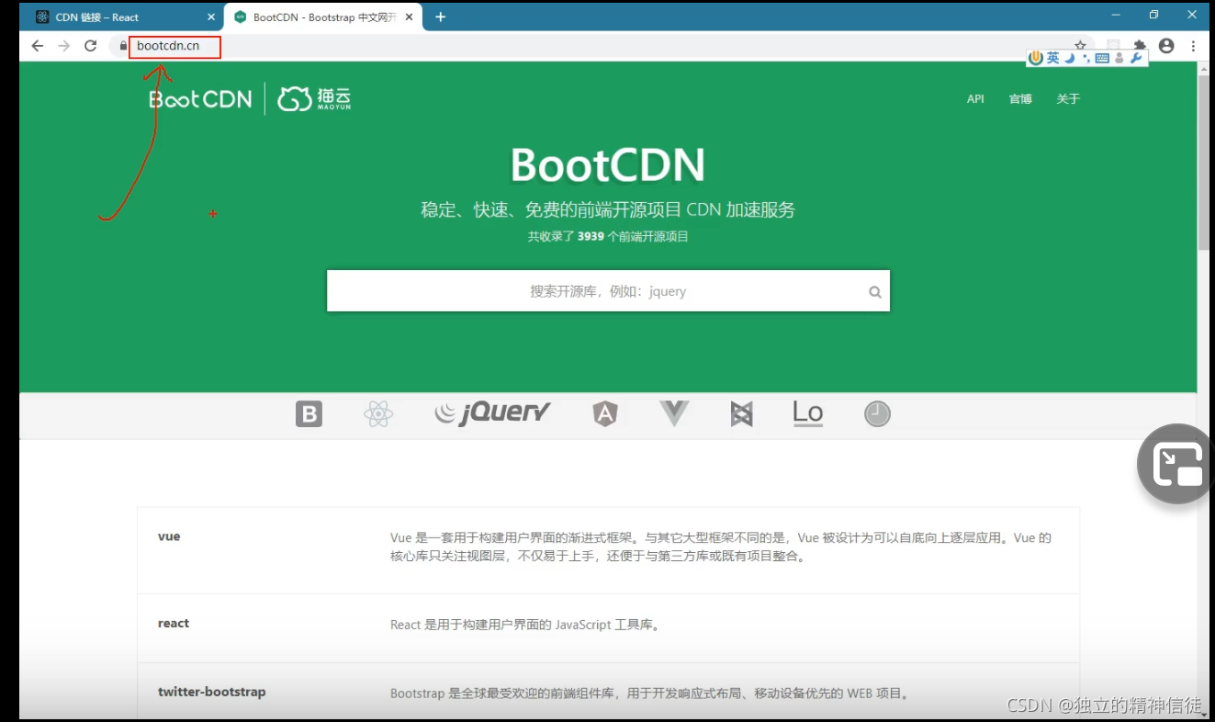Bookmark this page with the star icon
Viewport: 1215px width, 722px height.
1080,46
